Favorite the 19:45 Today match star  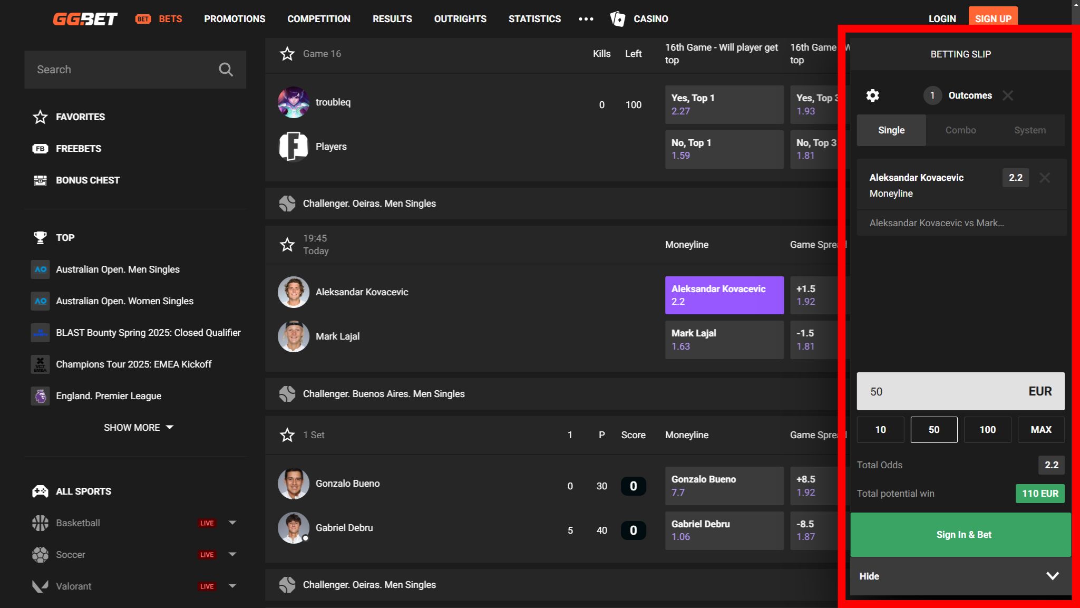[287, 245]
